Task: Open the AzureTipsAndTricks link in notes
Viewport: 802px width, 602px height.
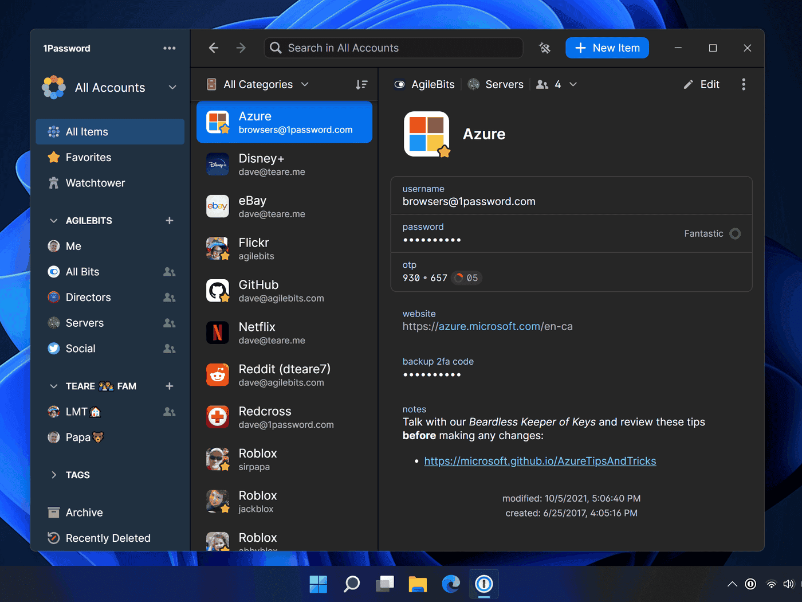Action: pyautogui.click(x=540, y=461)
